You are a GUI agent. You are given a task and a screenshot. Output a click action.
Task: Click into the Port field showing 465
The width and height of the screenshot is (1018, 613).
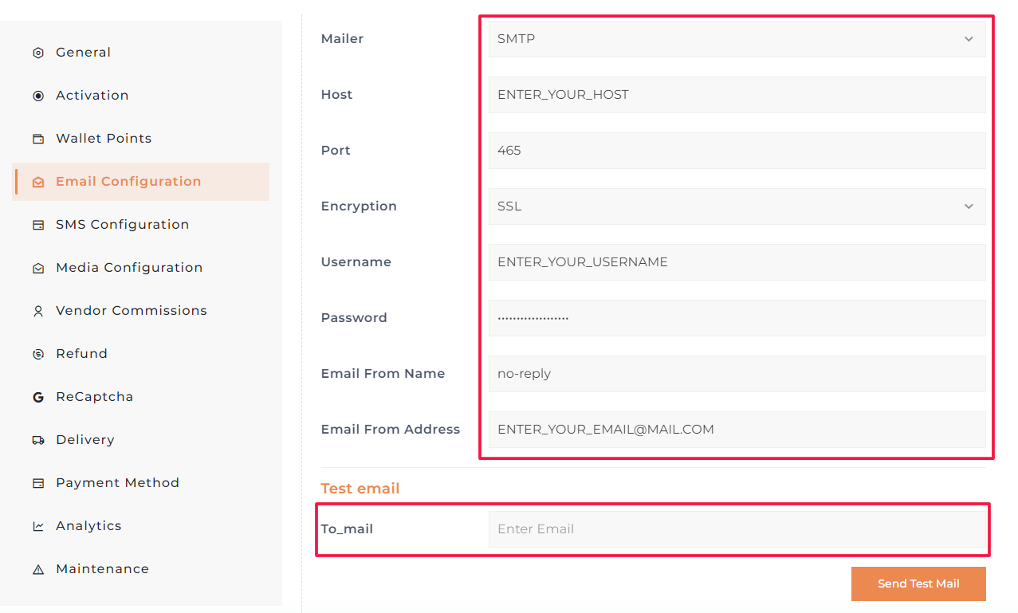[x=737, y=151]
